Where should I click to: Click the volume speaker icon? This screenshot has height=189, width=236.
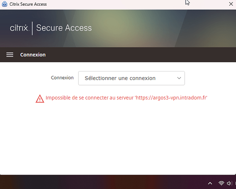point(229,183)
